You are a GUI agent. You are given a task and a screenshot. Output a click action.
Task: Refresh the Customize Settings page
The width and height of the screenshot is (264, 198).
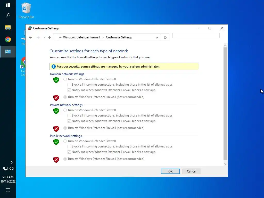165,37
